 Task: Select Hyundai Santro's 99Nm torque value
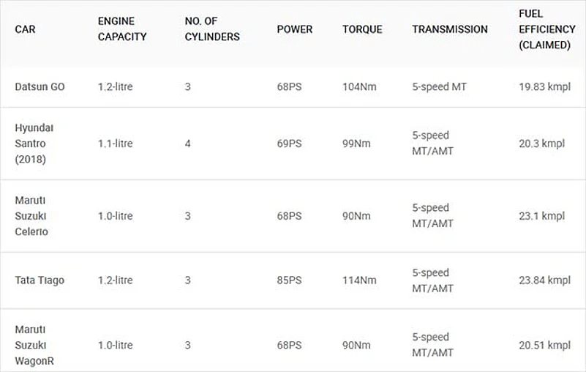[356, 143]
